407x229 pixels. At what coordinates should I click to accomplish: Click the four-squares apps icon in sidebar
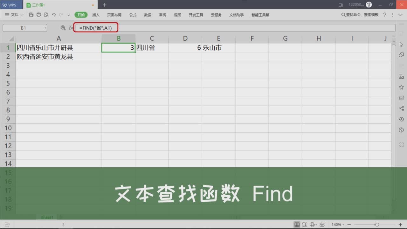(401, 144)
